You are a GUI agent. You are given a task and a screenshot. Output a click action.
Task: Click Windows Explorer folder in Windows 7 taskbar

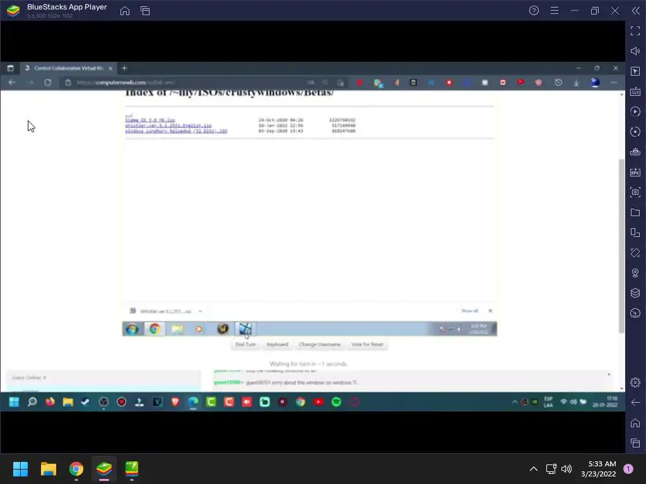[177, 329]
